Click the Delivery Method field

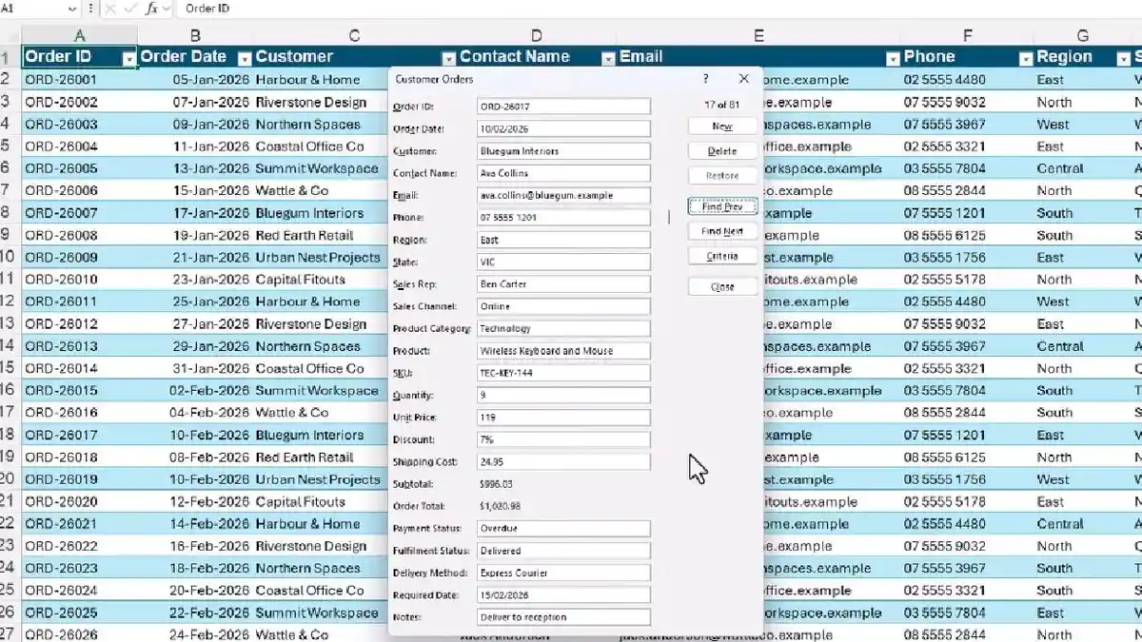coord(563,573)
